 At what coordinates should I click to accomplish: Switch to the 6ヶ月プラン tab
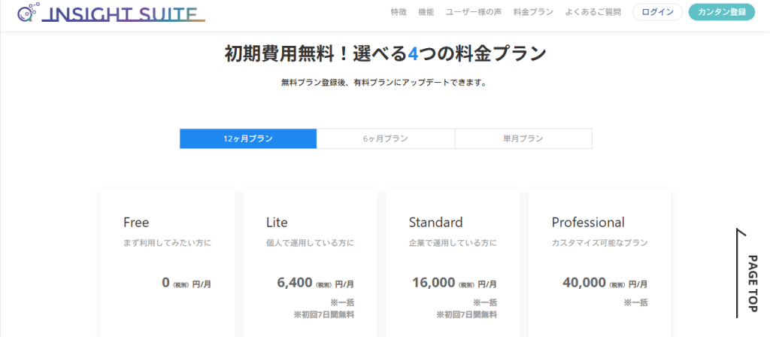tap(386, 138)
